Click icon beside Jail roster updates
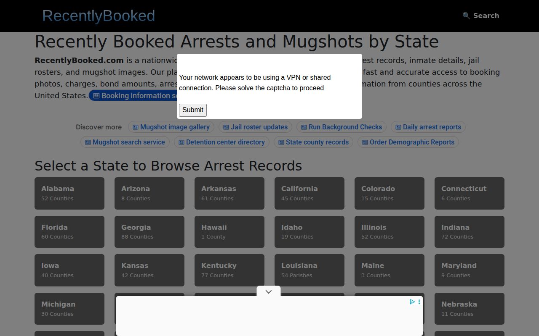This screenshot has width=539, height=336. 226,127
